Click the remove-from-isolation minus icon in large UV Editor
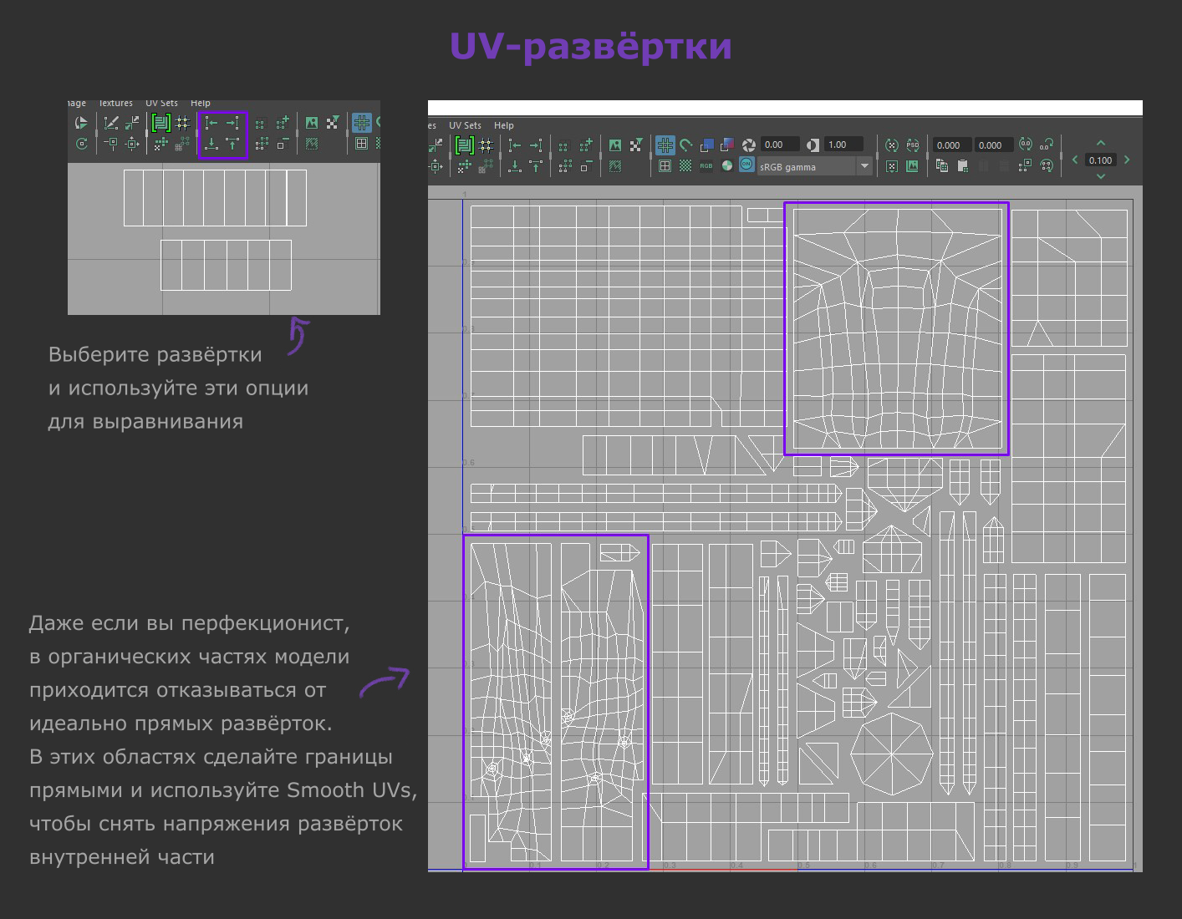The image size is (1182, 919). pos(586,166)
